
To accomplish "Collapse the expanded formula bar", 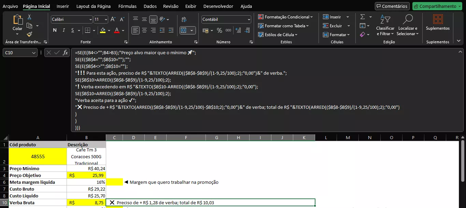I will [460, 52].
